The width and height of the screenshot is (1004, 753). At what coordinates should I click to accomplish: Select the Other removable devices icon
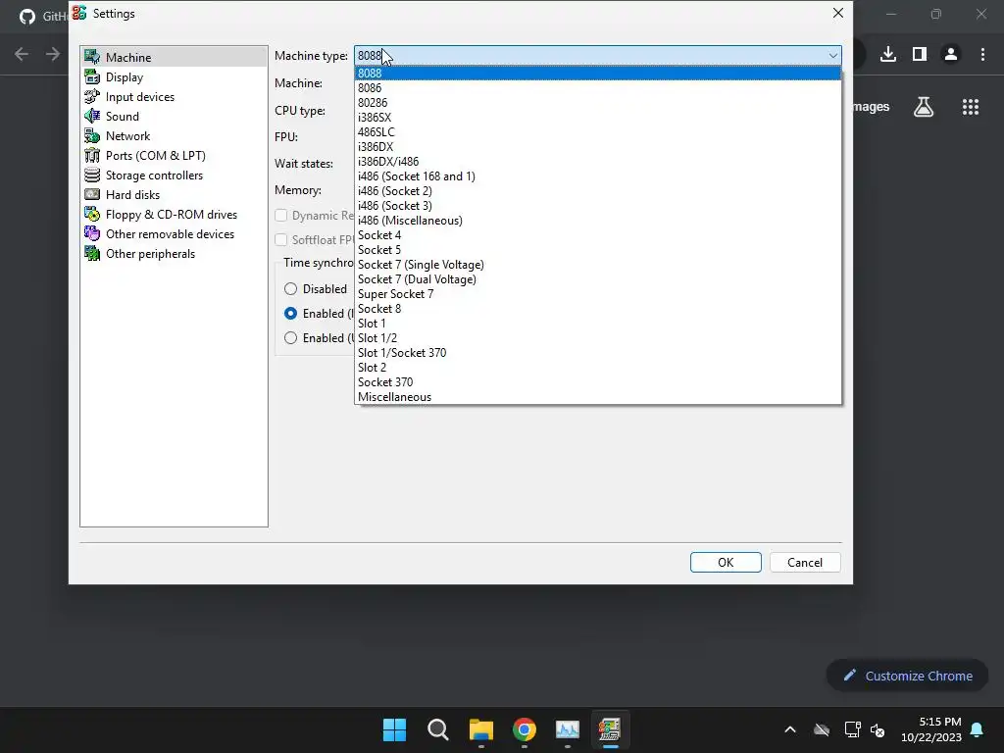point(92,233)
